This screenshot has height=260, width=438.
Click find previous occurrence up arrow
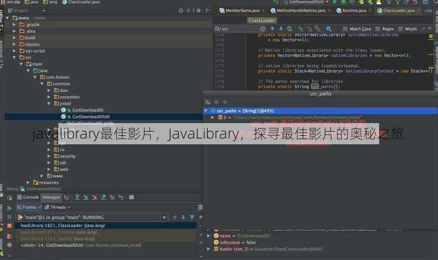tap(272, 29)
